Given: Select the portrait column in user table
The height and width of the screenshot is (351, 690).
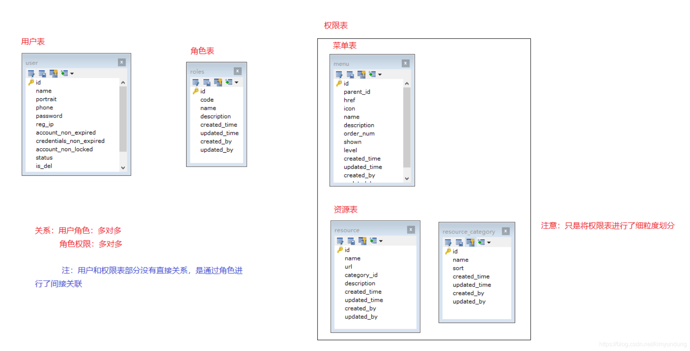Looking at the screenshot, I should [46, 99].
